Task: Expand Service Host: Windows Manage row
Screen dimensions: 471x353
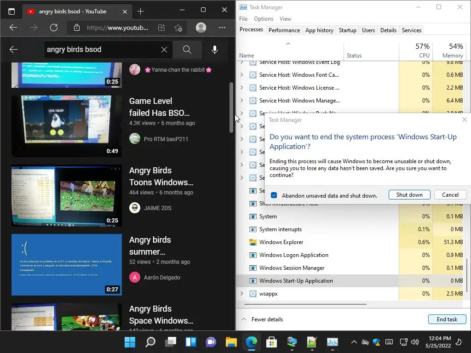Action: click(242, 101)
